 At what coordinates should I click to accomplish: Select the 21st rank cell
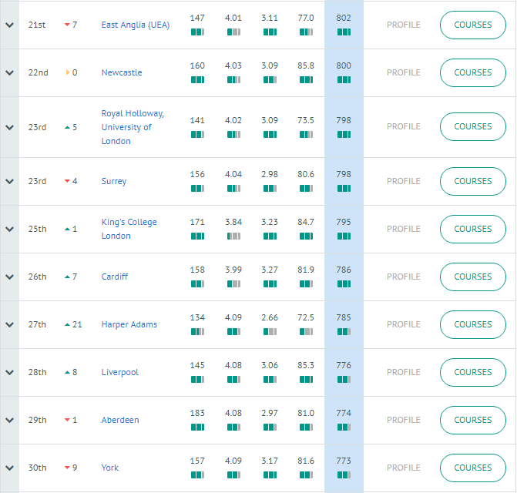(x=37, y=25)
